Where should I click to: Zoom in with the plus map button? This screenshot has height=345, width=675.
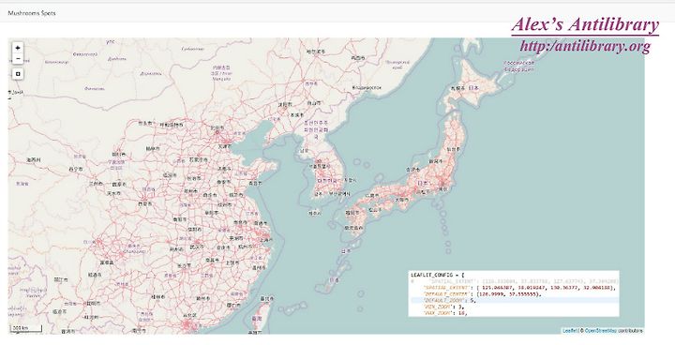click(x=18, y=48)
